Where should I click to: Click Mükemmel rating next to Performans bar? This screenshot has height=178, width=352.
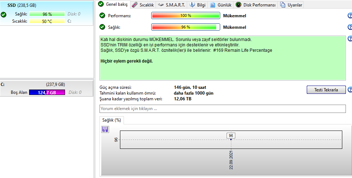click(235, 16)
